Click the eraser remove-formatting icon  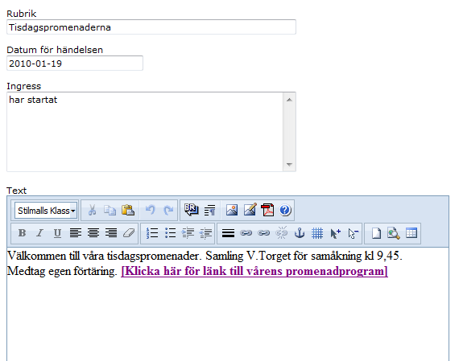click(x=129, y=233)
